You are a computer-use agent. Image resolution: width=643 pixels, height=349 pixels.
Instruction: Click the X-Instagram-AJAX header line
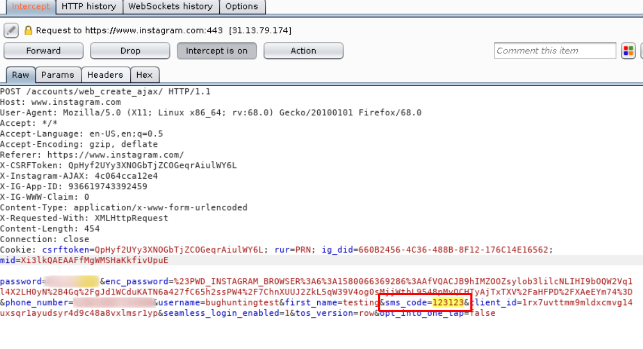79,176
